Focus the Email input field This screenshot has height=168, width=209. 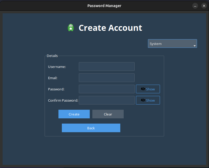point(107,78)
